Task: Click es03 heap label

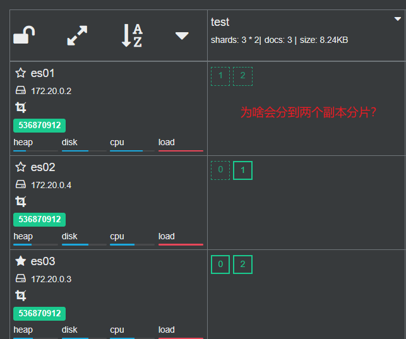Action: click(23, 330)
